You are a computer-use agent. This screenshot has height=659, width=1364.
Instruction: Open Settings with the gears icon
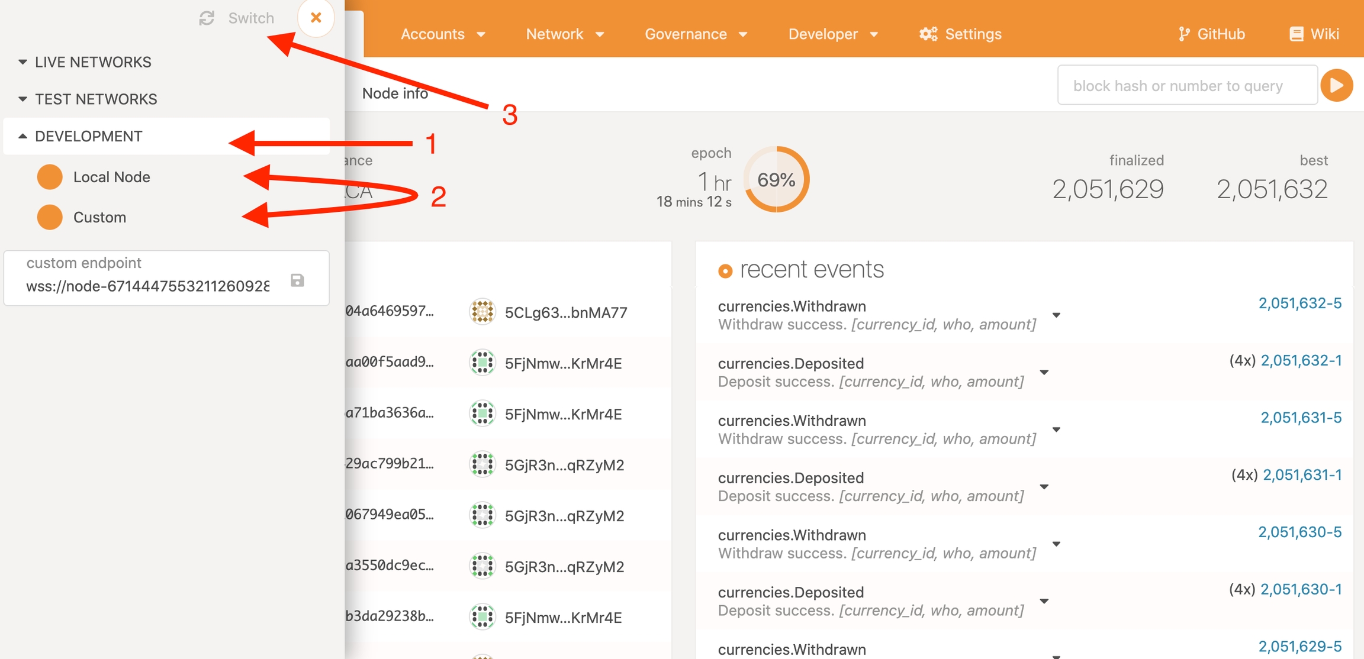928,34
